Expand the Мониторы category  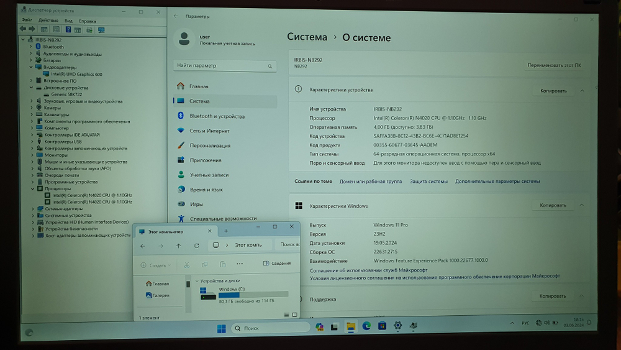[32, 155]
